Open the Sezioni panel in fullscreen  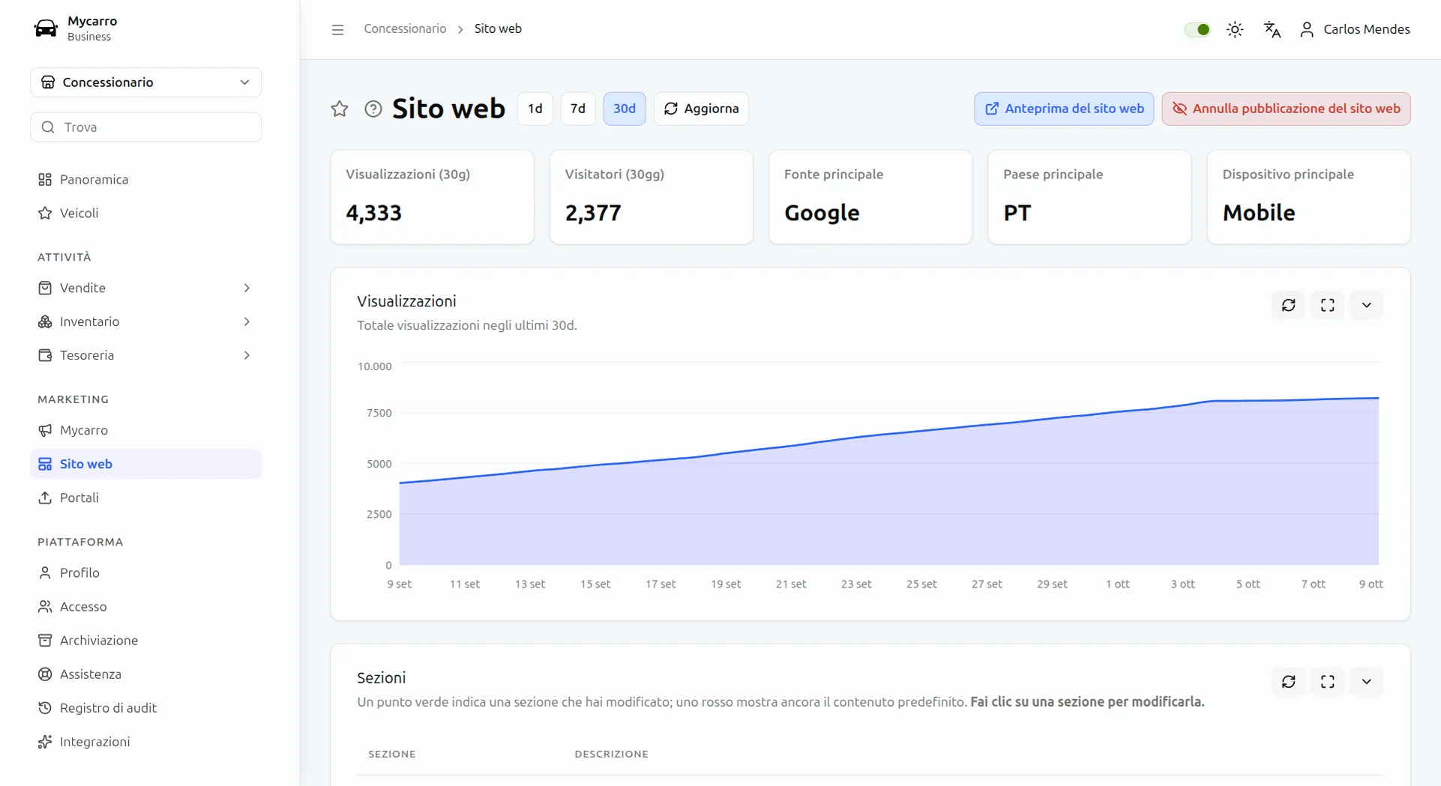(1328, 682)
